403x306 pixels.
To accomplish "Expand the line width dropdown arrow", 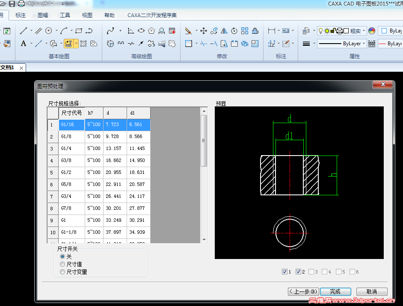I will point(314,44).
